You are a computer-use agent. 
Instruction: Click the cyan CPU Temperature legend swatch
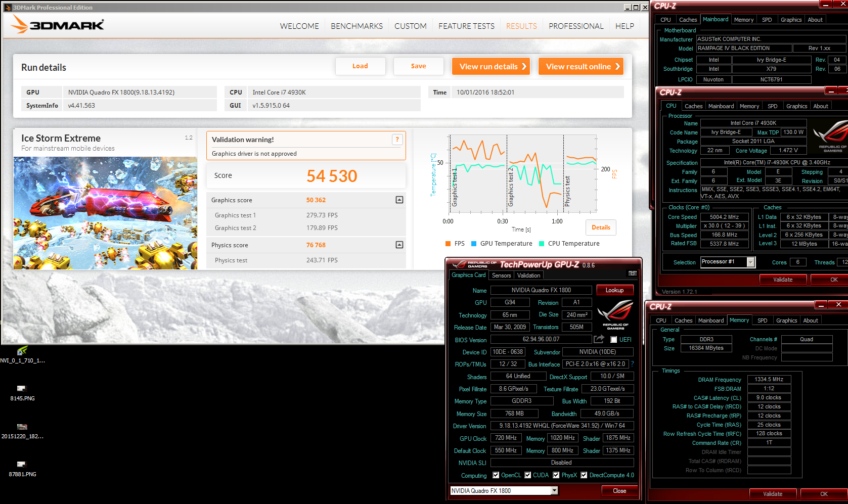click(542, 244)
